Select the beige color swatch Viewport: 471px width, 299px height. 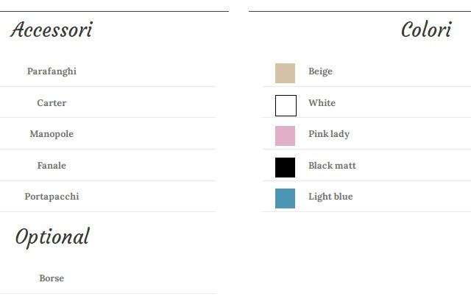click(x=285, y=73)
